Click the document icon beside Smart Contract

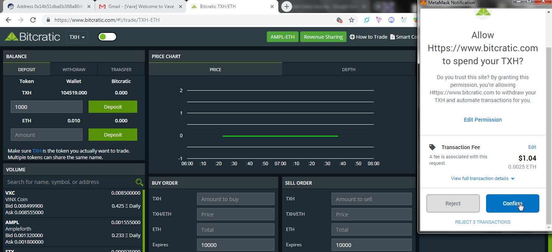click(392, 37)
